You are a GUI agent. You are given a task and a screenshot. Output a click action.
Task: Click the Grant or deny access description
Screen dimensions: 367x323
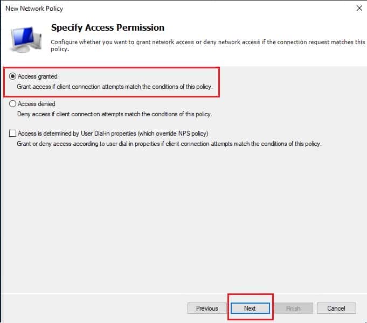click(169, 144)
